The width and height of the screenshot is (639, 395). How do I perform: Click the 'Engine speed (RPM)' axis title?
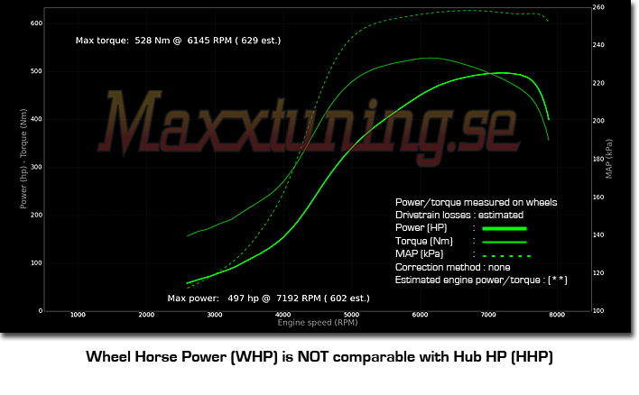point(318,323)
